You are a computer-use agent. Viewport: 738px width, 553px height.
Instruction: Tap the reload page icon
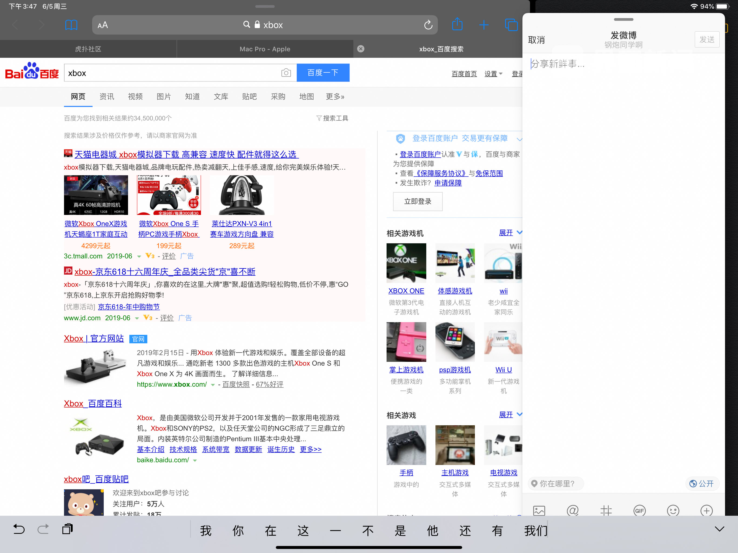(428, 25)
